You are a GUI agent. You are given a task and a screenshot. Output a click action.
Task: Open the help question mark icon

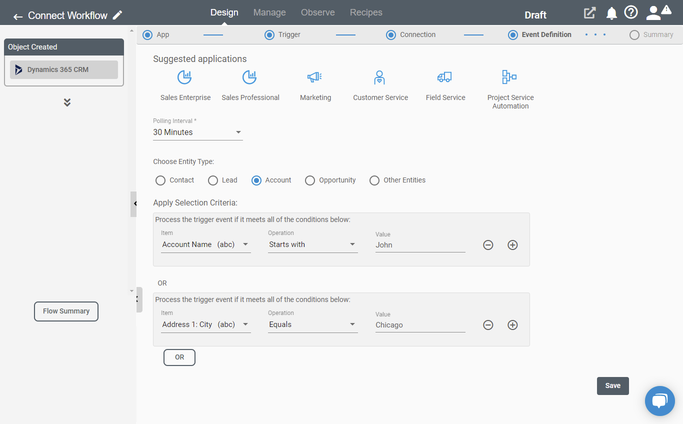(x=631, y=12)
